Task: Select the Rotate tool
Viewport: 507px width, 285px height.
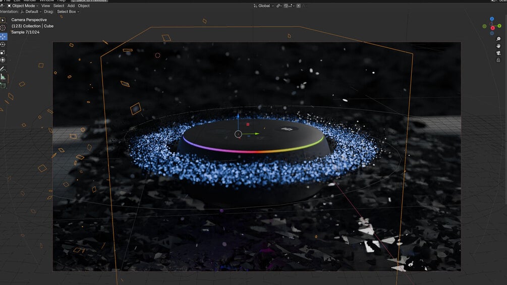Action: pos(3,44)
